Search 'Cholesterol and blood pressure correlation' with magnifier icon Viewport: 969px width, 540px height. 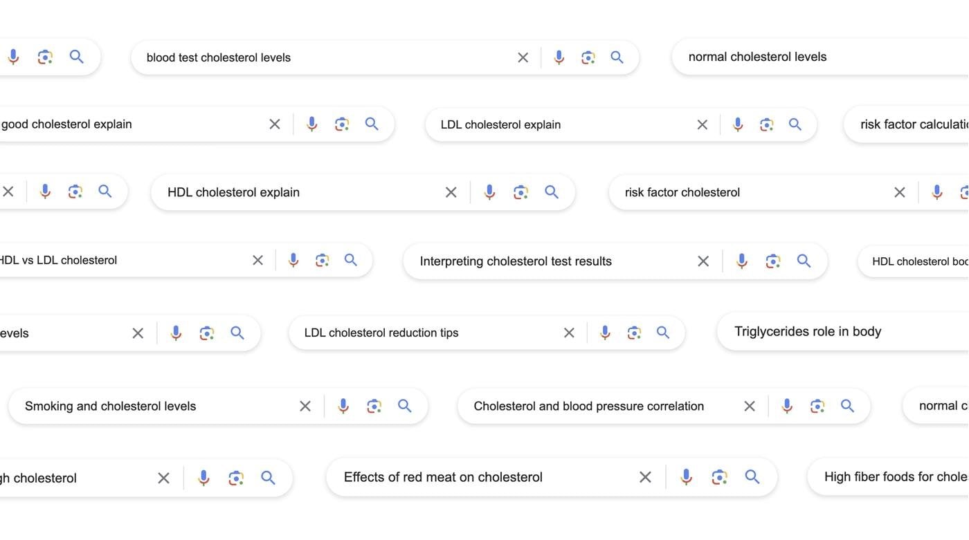847,406
